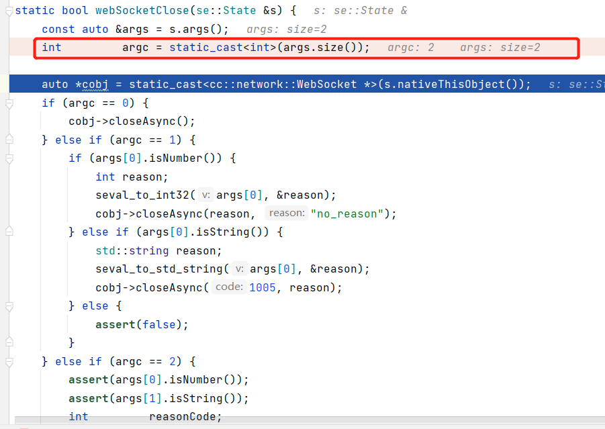Toggle fold marker beside '} else {' line
The width and height of the screenshot is (605, 429).
pos(9,306)
